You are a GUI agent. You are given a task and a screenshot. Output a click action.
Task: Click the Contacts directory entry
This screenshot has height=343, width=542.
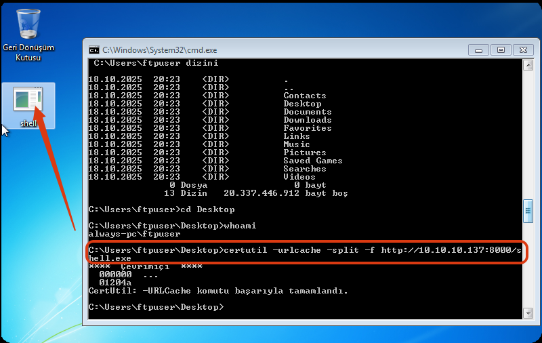[304, 96]
